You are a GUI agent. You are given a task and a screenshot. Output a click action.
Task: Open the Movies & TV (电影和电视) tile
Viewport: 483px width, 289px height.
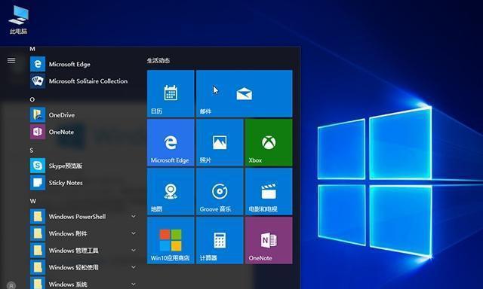pyautogui.click(x=269, y=191)
